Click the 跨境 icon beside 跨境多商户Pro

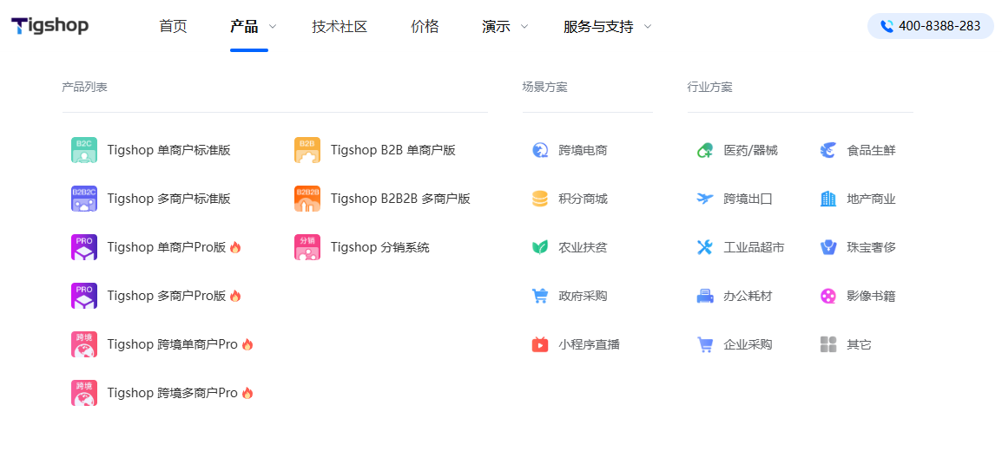(83, 393)
